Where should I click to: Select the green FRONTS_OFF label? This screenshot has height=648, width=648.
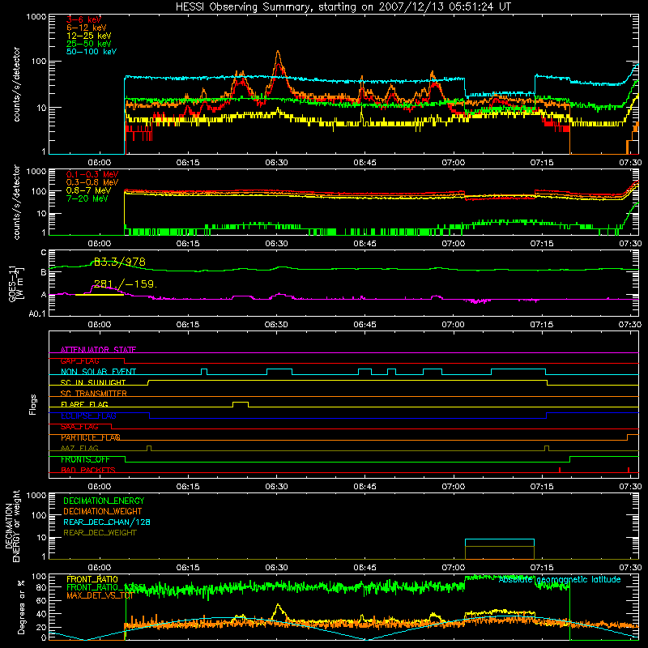pyautogui.click(x=85, y=459)
